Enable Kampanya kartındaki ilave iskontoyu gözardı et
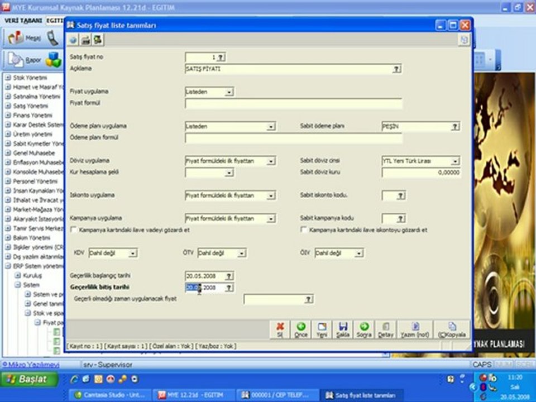This screenshot has width=536, height=402. point(304,229)
